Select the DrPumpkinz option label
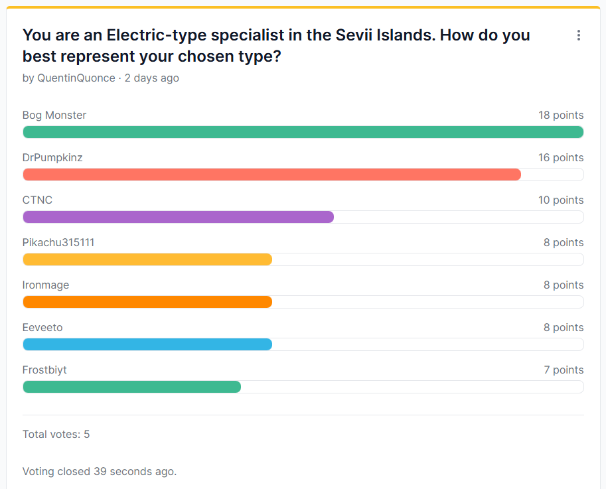The height and width of the screenshot is (489, 606). tap(52, 157)
